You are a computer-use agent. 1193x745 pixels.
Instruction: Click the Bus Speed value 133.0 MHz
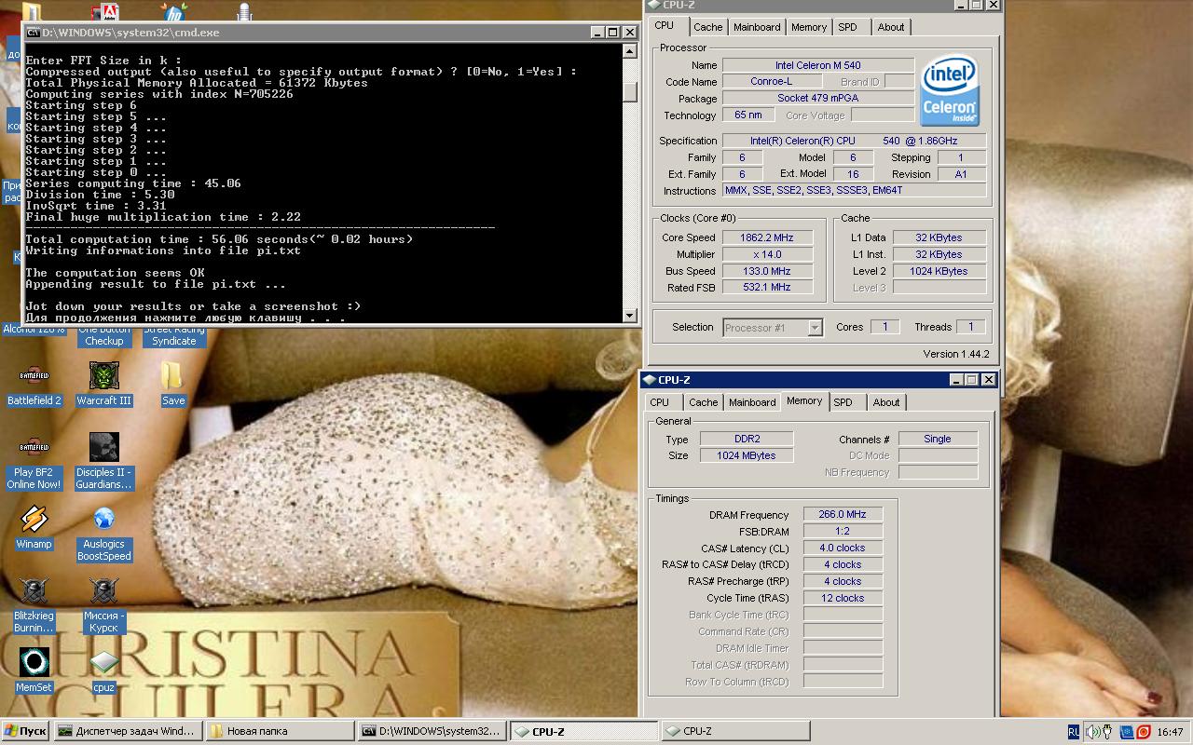[x=766, y=271]
